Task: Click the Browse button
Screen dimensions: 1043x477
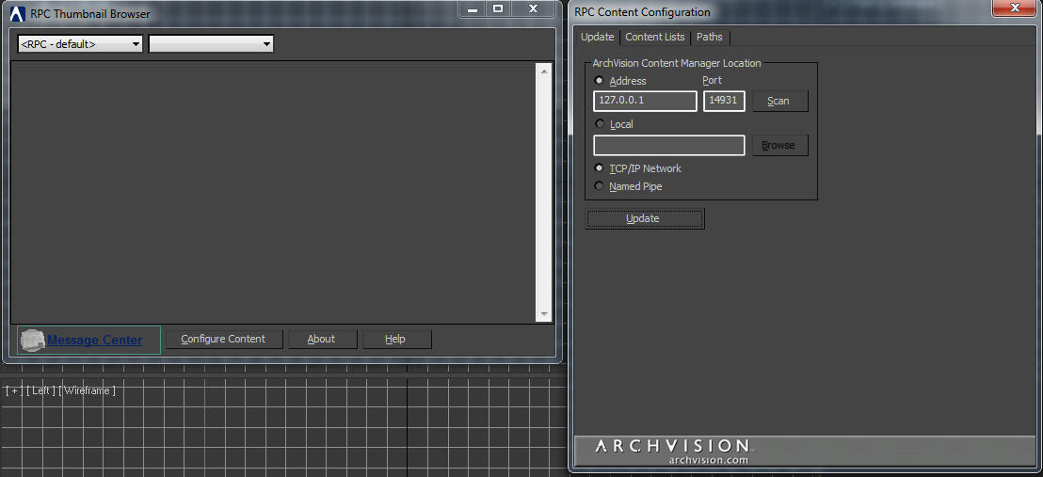Action: pos(779,145)
